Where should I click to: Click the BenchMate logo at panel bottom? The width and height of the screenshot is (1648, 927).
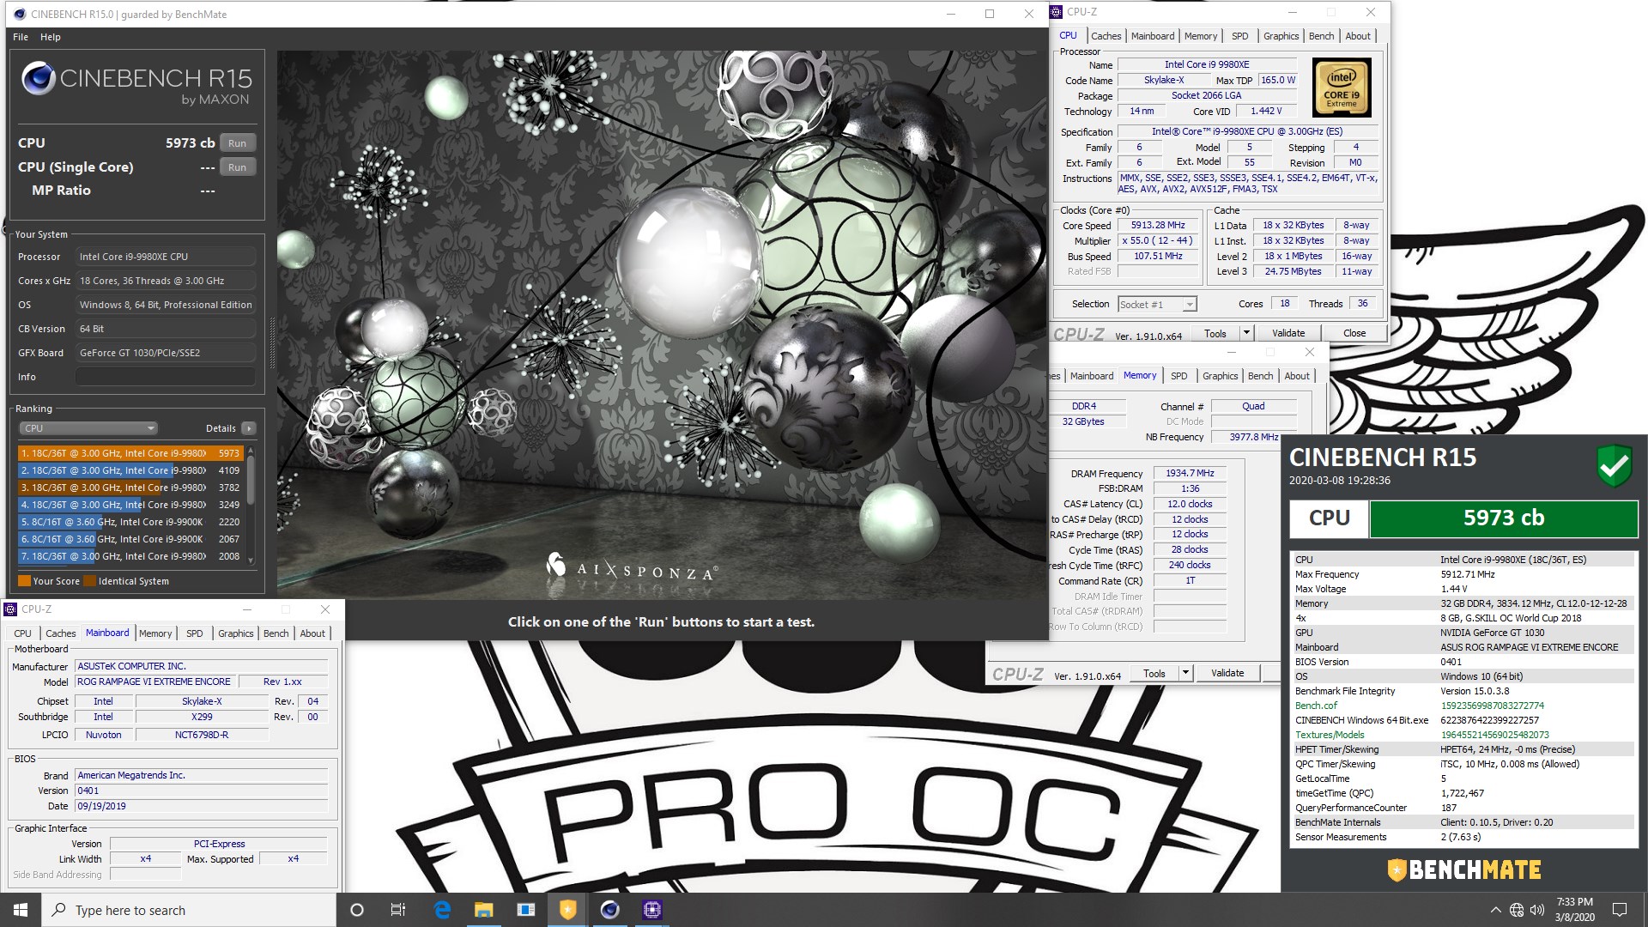point(1464,869)
